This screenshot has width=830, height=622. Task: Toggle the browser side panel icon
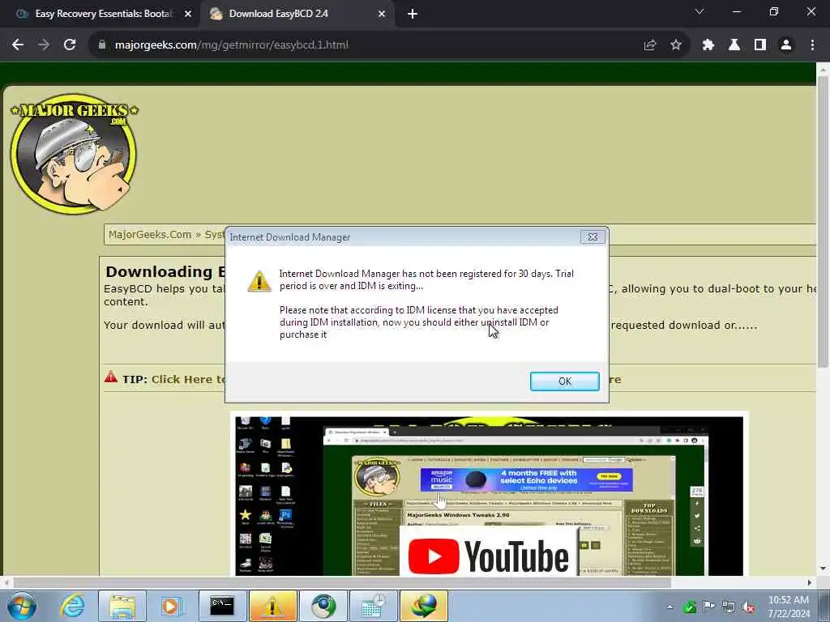coord(760,45)
